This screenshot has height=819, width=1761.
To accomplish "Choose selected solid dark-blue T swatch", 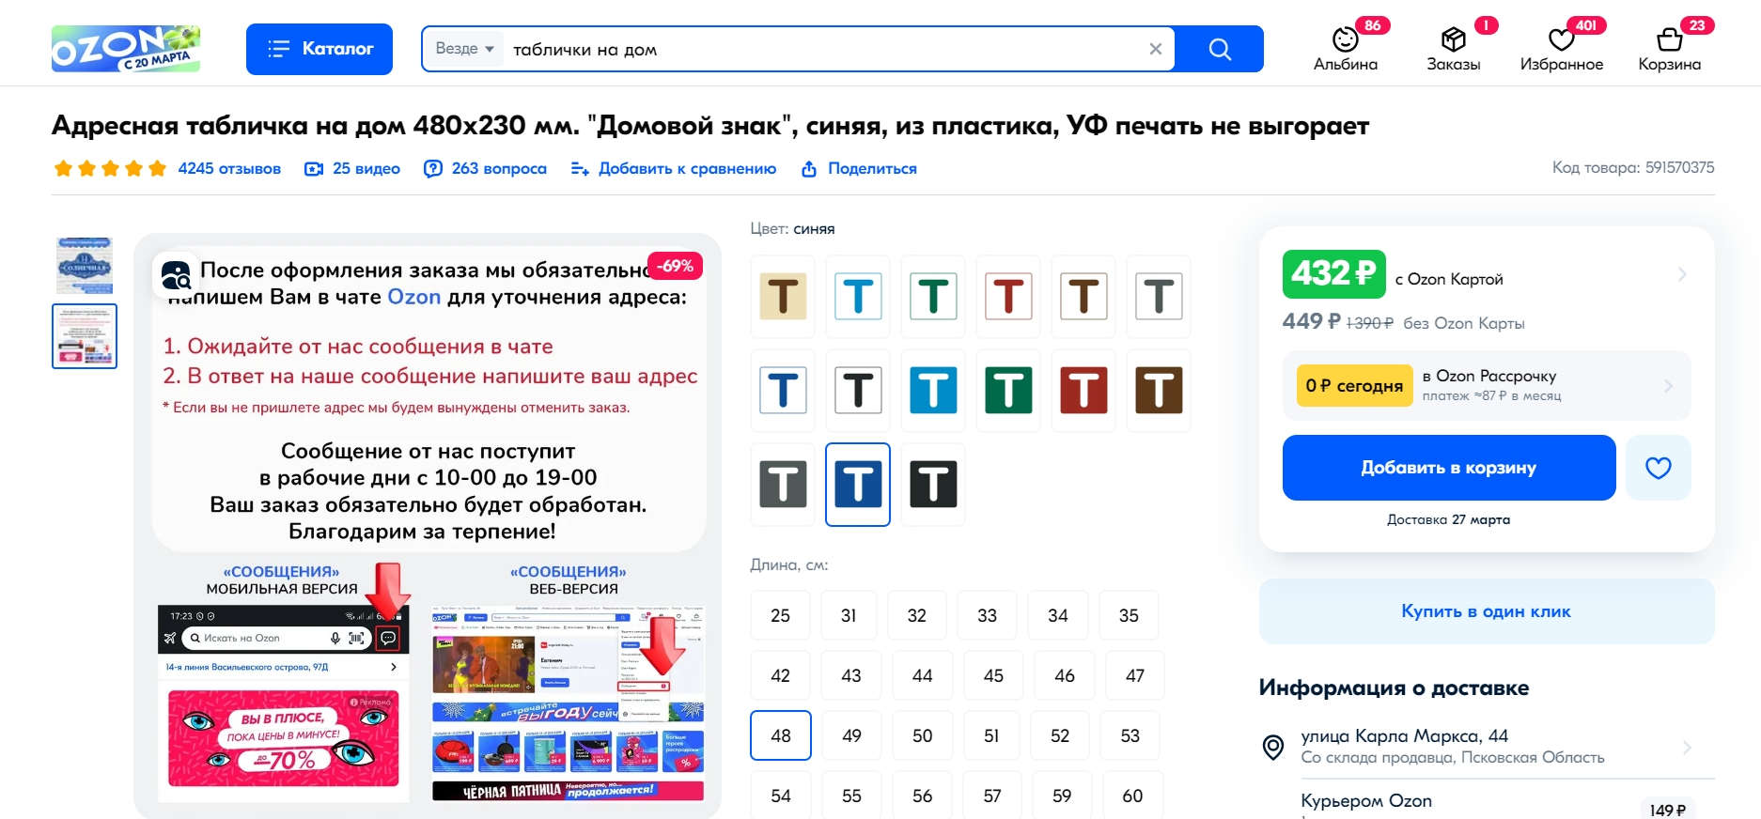I will click(858, 485).
